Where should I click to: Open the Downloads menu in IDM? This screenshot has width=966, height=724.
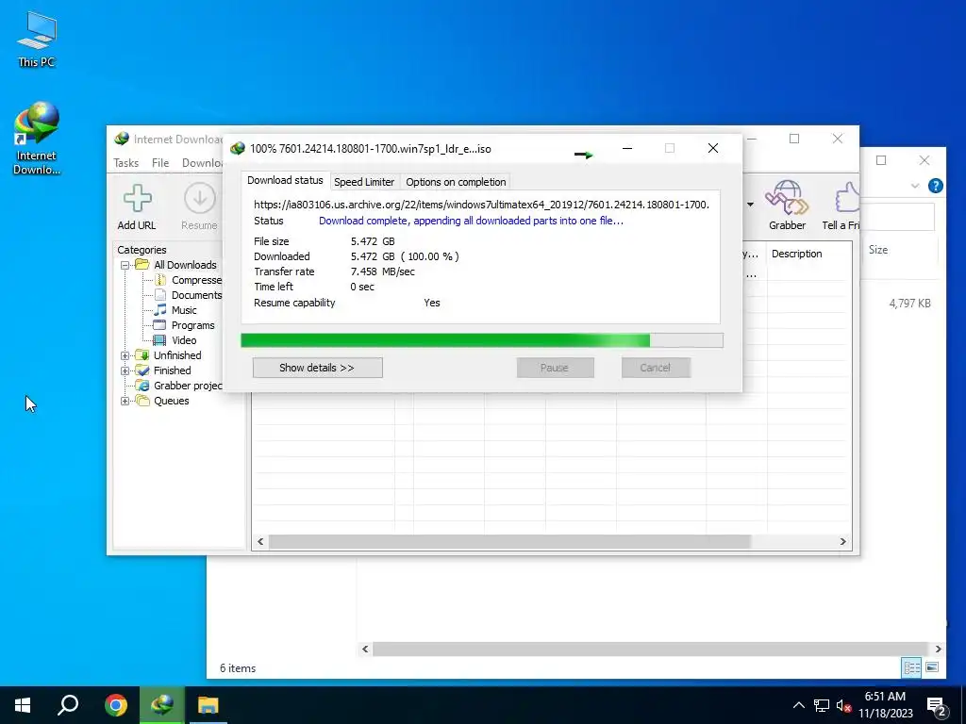click(x=202, y=162)
